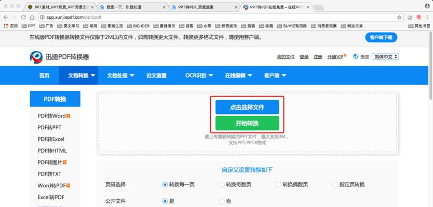
Task: Reload the current page
Action: 23,18
